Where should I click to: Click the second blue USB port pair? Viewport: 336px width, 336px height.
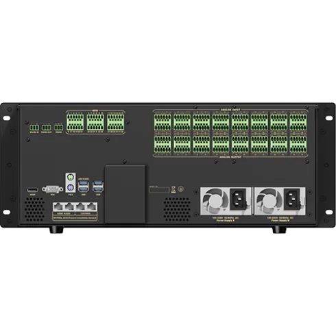(98, 187)
